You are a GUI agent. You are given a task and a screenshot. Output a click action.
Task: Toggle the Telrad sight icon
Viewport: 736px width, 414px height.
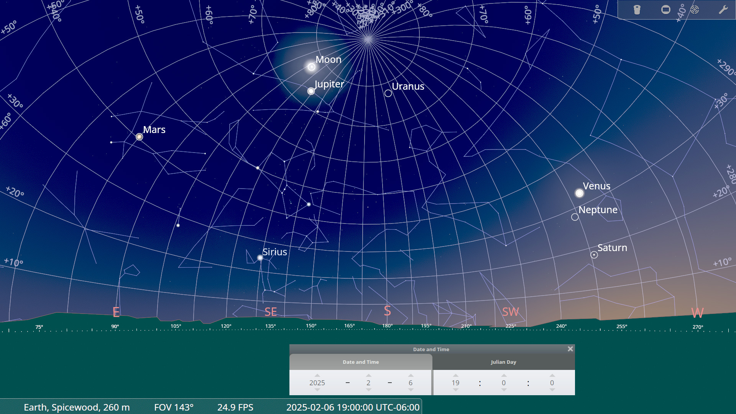click(695, 10)
